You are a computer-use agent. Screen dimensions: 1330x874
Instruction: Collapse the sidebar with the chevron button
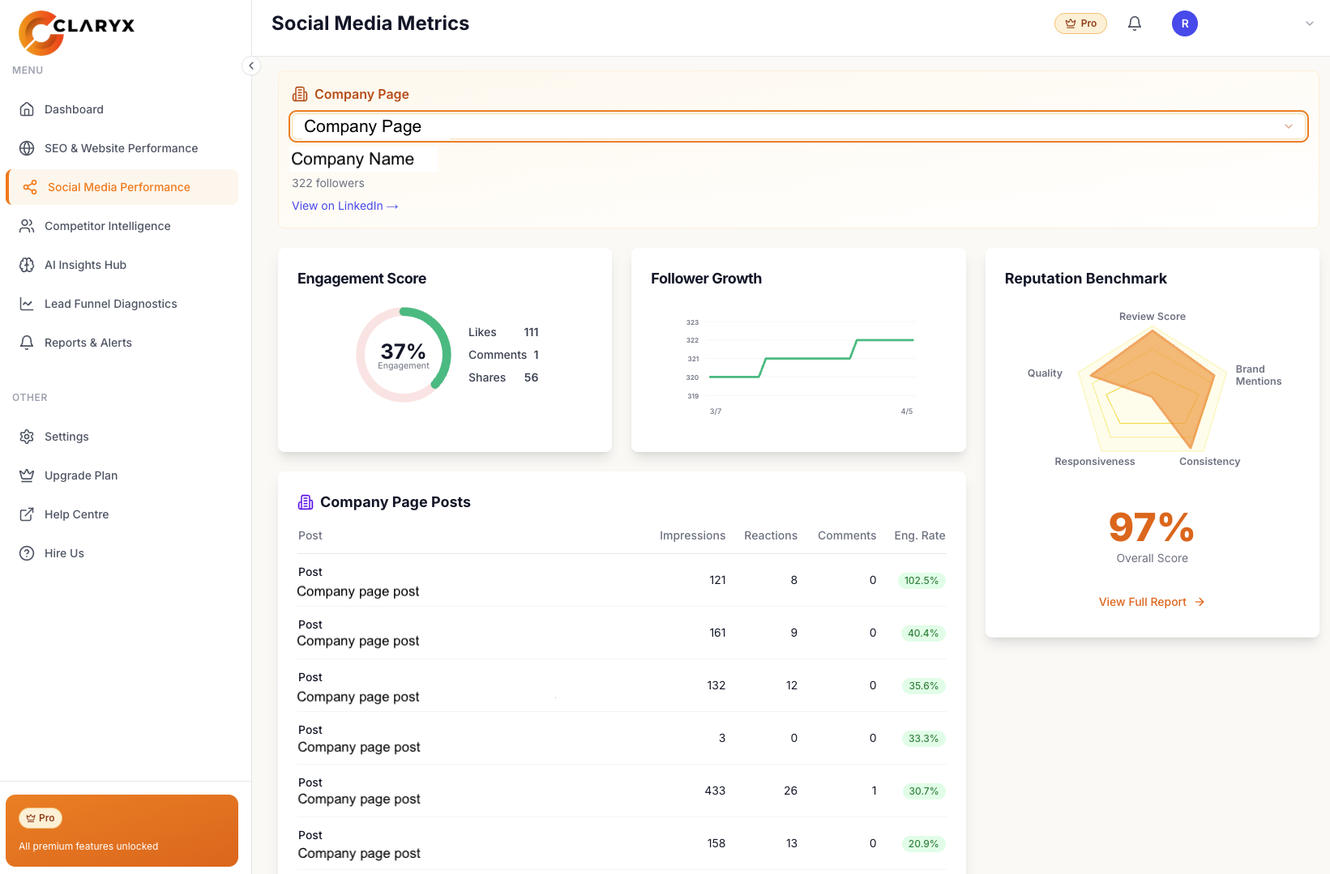pyautogui.click(x=251, y=66)
